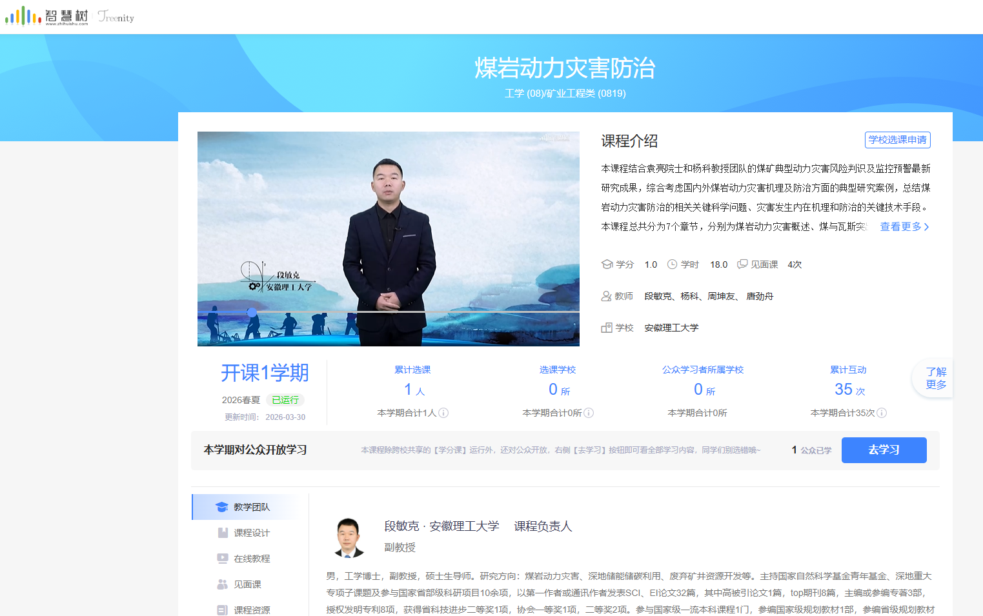Screen dimensions: 983x616
Task: Open the 了解更多 floating button
Action: (935, 378)
